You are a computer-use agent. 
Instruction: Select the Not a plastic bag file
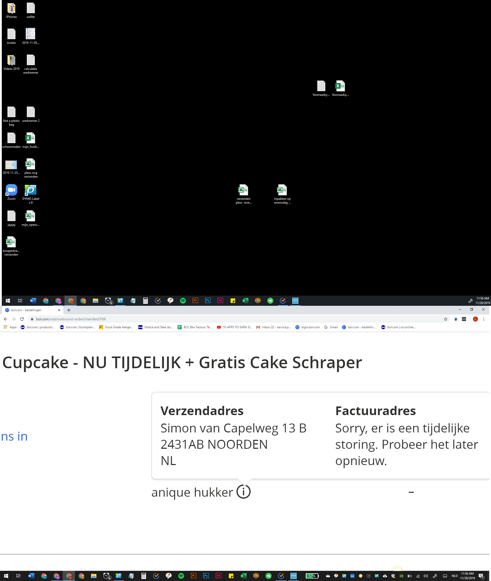(11, 116)
